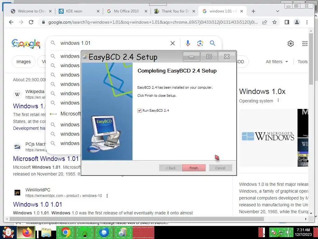318x239 pixels.
Task: Uncheck the Run EasyBCD 2.4 checkbox
Action: pyautogui.click(x=139, y=110)
